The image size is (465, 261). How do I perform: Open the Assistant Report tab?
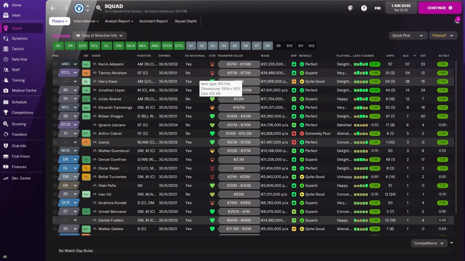pos(154,21)
